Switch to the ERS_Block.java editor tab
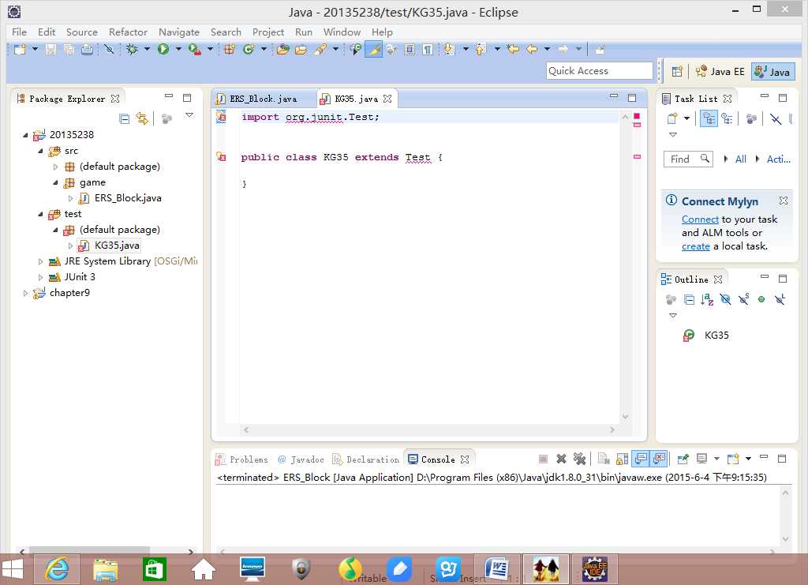The height and width of the screenshot is (585, 808). [263, 99]
